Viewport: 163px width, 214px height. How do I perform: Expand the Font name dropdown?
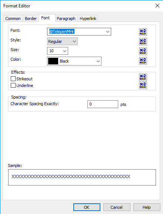(108, 32)
